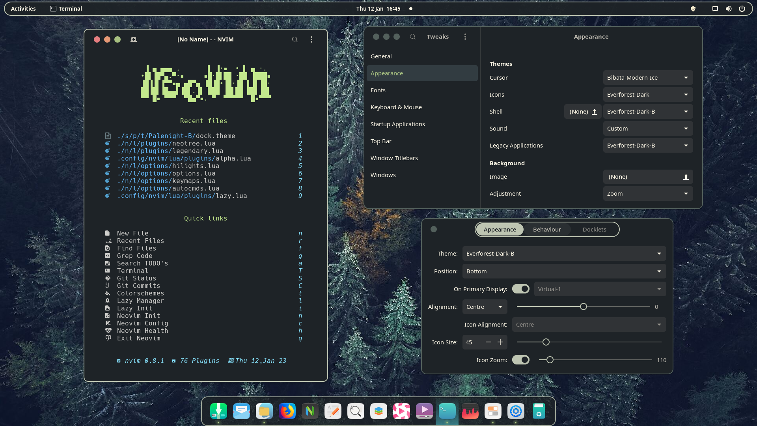Image resolution: width=757 pixels, height=426 pixels.
Task: Open the Cursor theme dropdown
Action: (648, 78)
